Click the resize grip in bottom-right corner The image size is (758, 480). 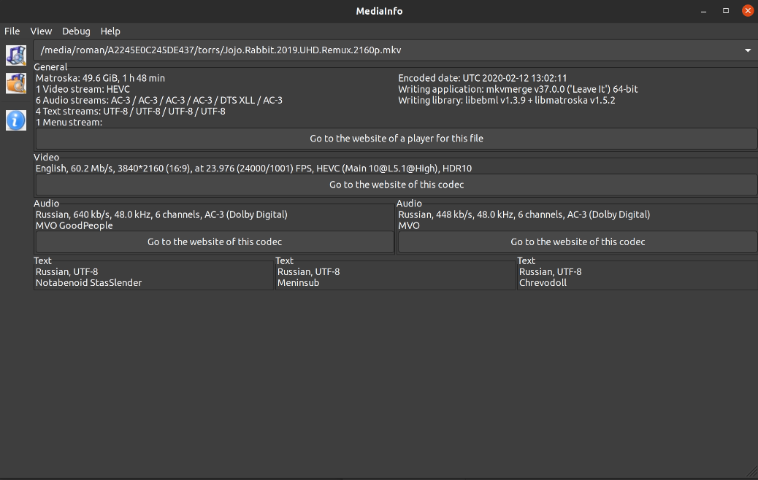751,473
